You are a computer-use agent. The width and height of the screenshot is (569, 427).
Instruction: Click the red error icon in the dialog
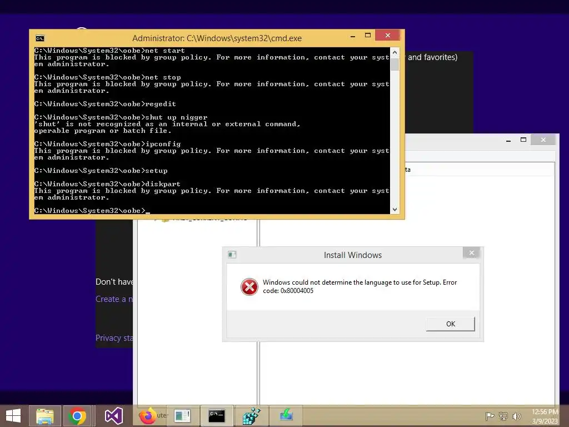tap(249, 287)
